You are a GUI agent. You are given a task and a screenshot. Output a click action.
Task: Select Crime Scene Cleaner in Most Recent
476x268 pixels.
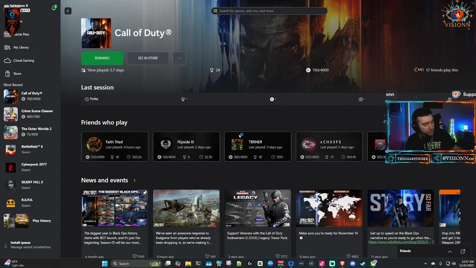pos(30,114)
